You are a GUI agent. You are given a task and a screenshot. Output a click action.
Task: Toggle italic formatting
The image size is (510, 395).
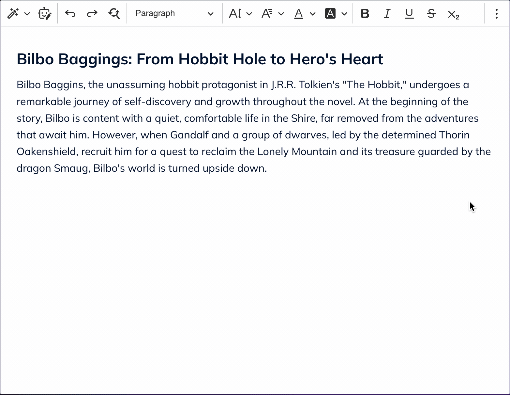pyautogui.click(x=387, y=14)
